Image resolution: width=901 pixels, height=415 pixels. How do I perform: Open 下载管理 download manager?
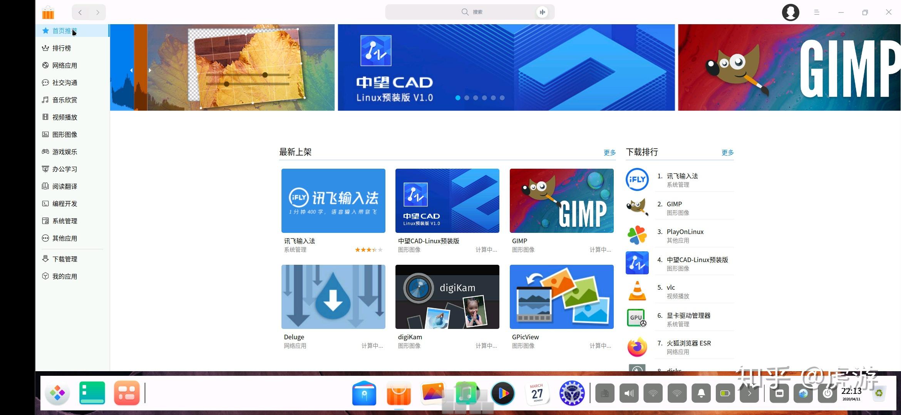65,259
